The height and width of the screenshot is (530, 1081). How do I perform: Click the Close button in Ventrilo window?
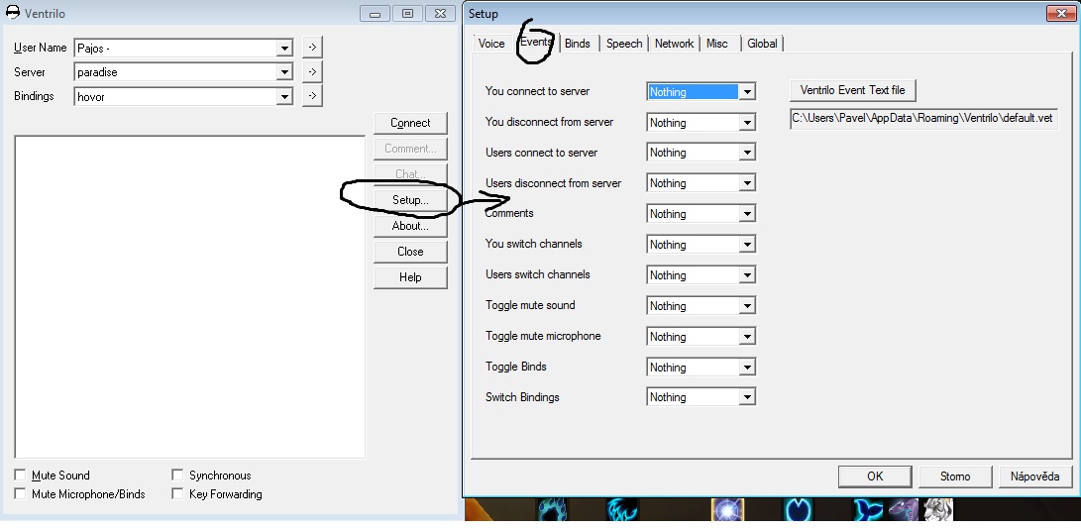click(x=410, y=252)
